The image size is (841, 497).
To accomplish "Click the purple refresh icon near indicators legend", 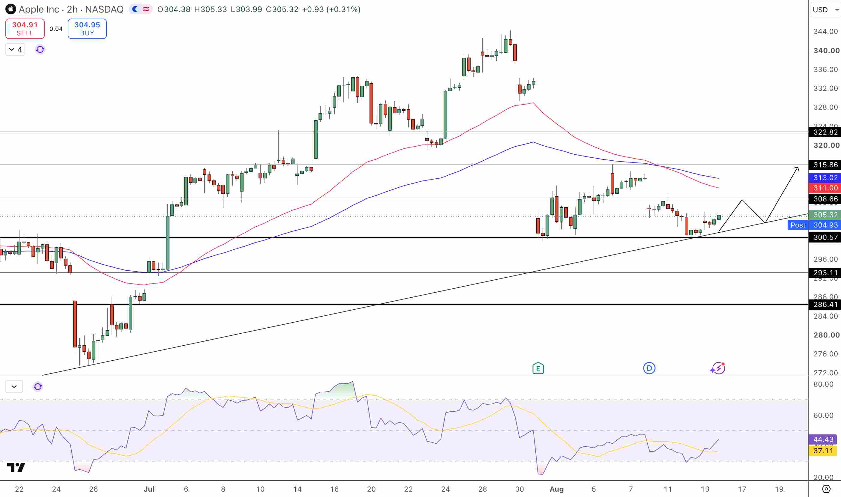I will pos(40,49).
